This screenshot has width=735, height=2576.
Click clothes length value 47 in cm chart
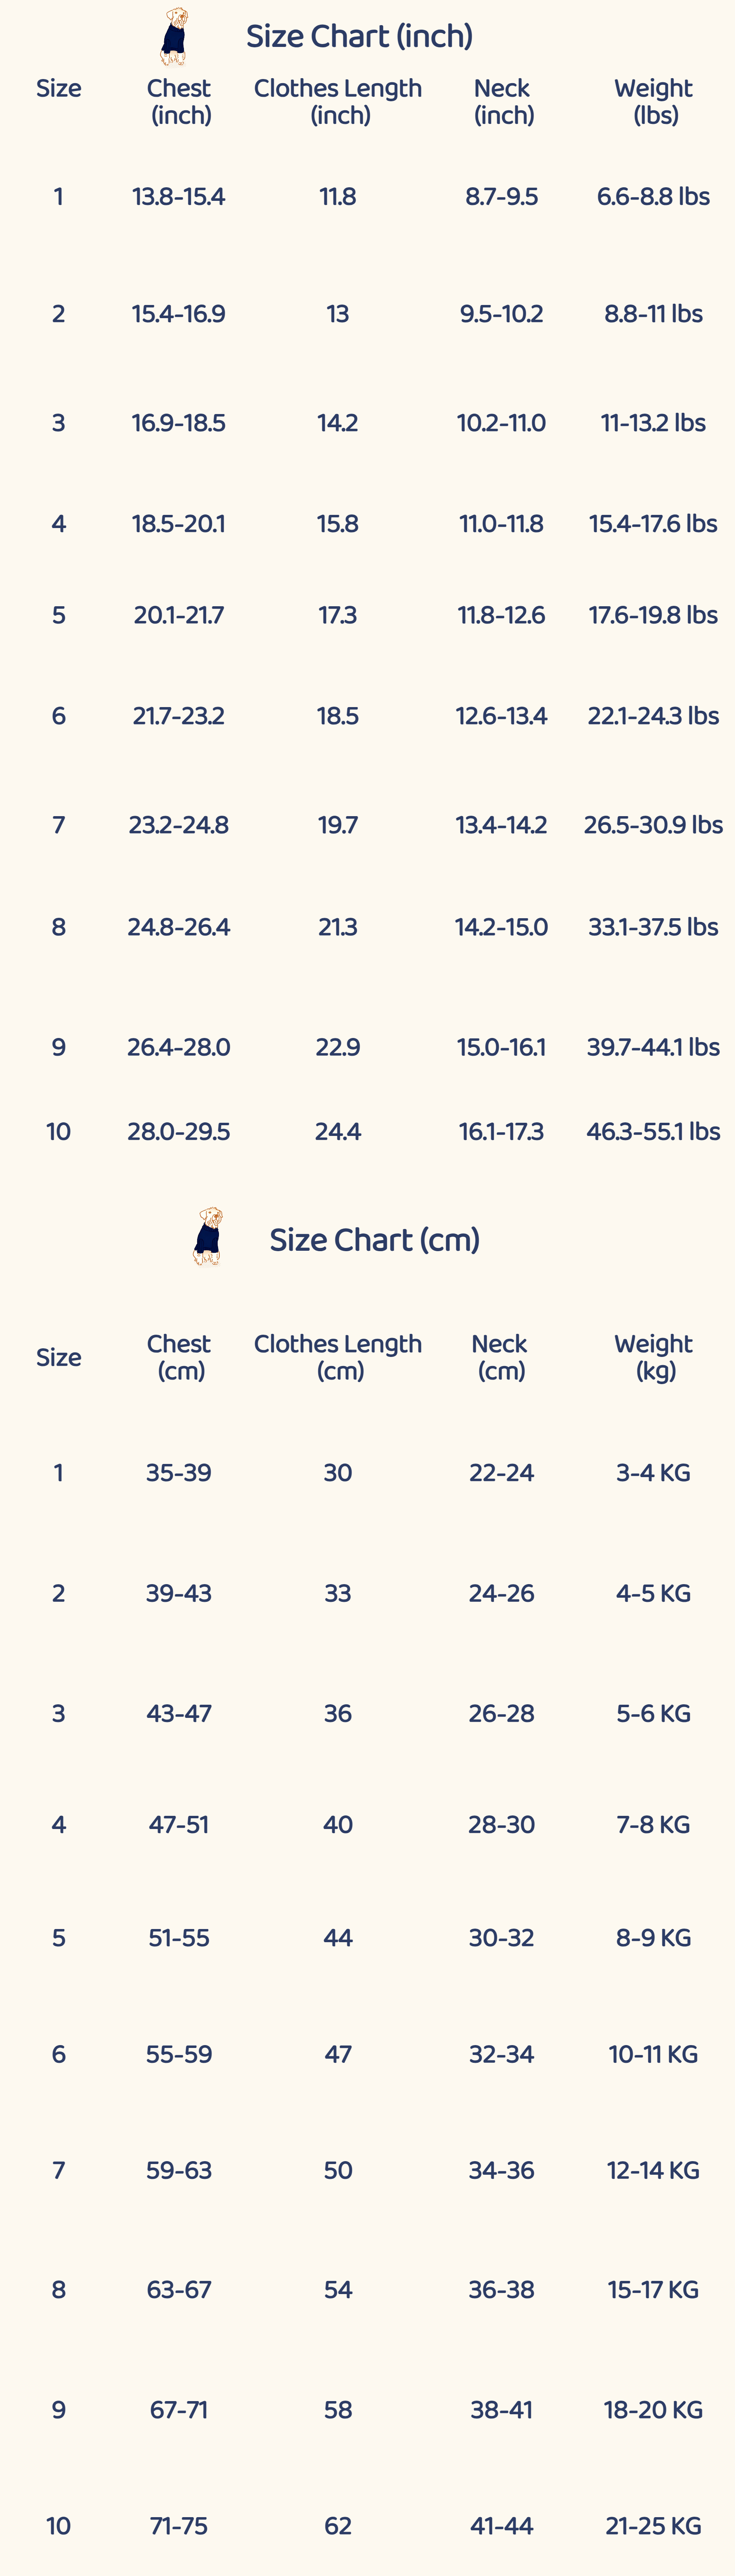pyautogui.click(x=338, y=2054)
